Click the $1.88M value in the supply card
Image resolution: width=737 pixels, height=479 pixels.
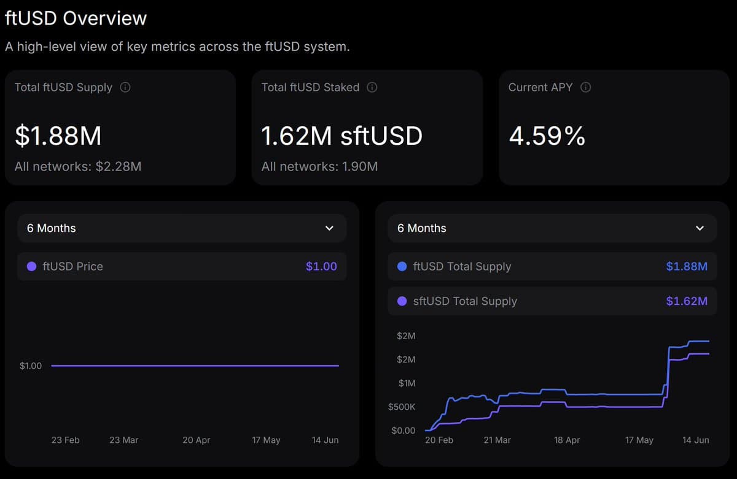(58, 136)
